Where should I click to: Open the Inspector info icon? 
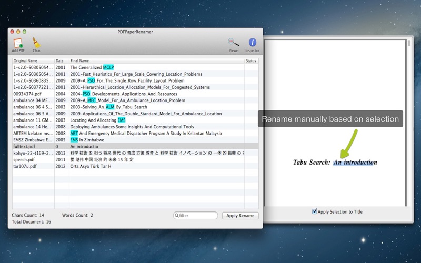pyautogui.click(x=252, y=43)
